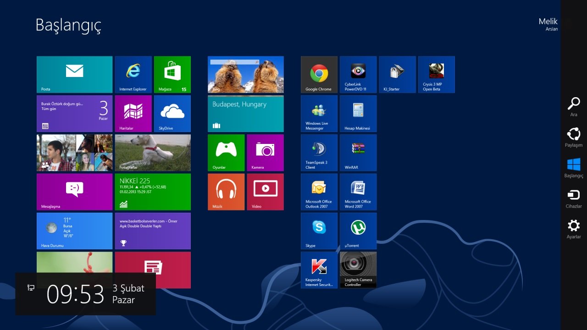Launch µTorrent
The image size is (587, 330).
tap(358, 231)
